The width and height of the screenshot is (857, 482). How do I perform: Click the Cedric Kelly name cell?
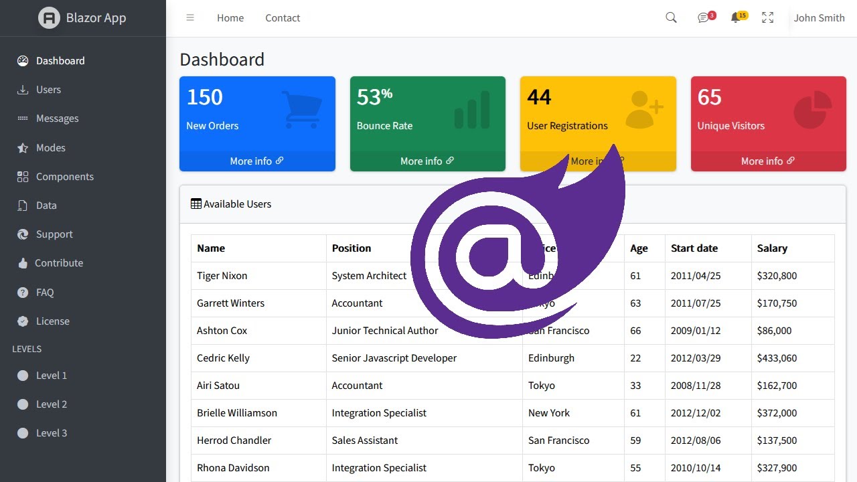258,358
